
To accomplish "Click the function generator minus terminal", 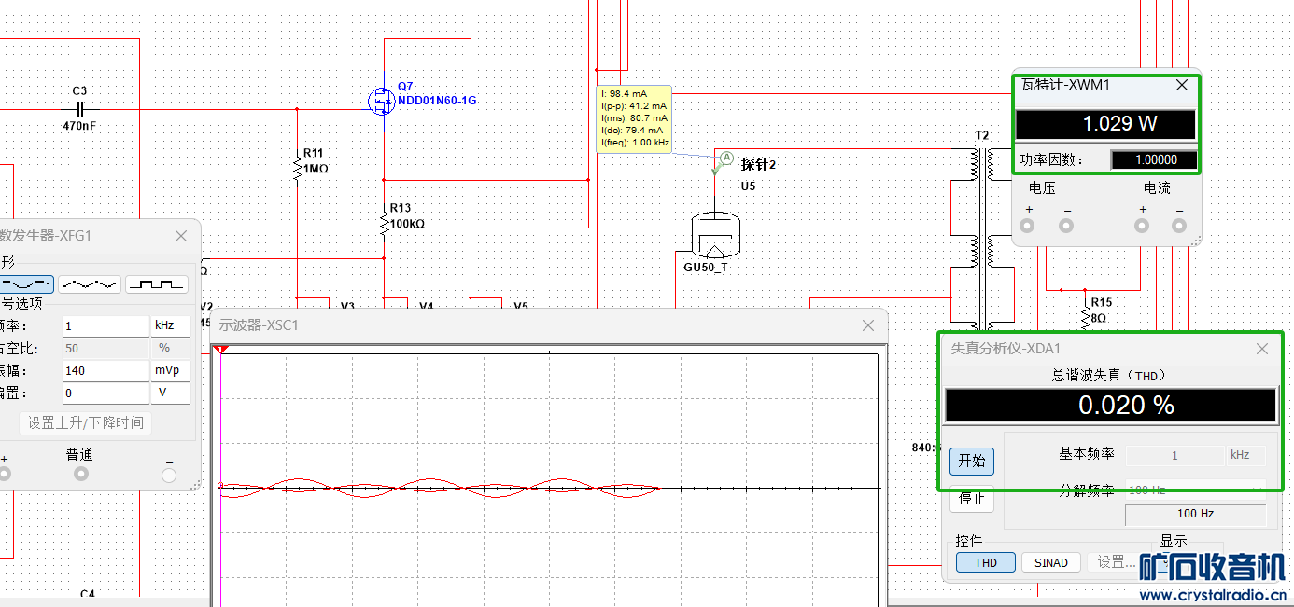I will 169,475.
